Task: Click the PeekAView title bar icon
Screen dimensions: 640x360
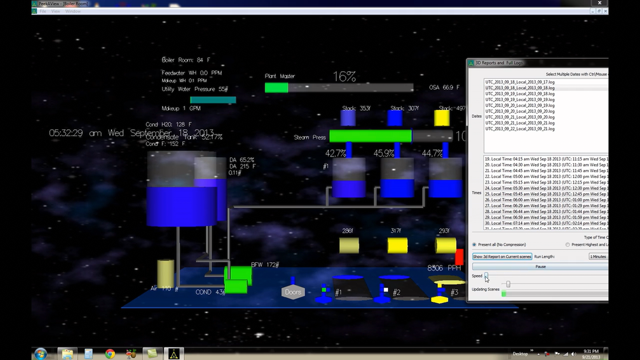Action: (34, 4)
